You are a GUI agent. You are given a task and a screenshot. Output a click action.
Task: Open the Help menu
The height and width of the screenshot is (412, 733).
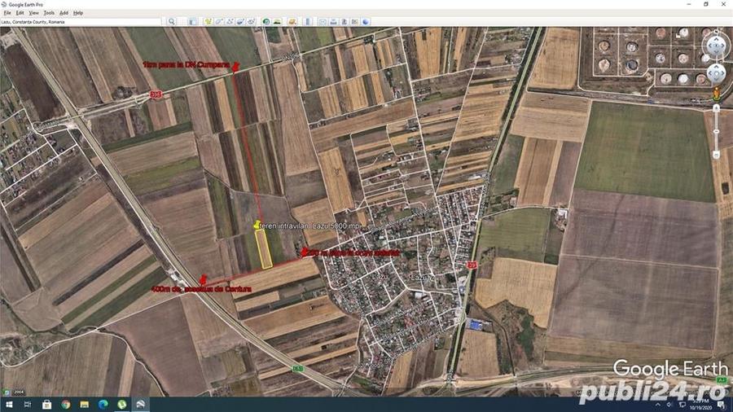pyautogui.click(x=78, y=13)
